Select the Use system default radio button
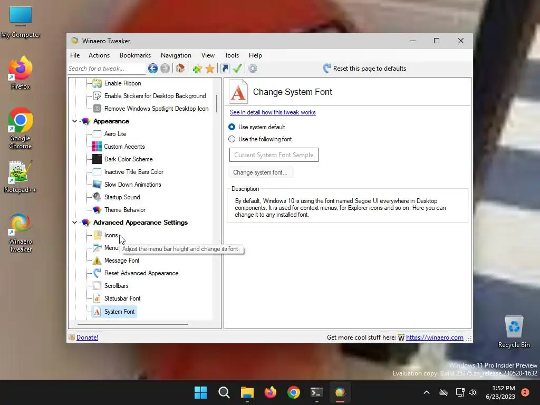Image resolution: width=540 pixels, height=405 pixels. tap(232, 127)
